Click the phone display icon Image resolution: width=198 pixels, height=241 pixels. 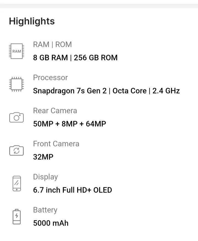coord(17,184)
